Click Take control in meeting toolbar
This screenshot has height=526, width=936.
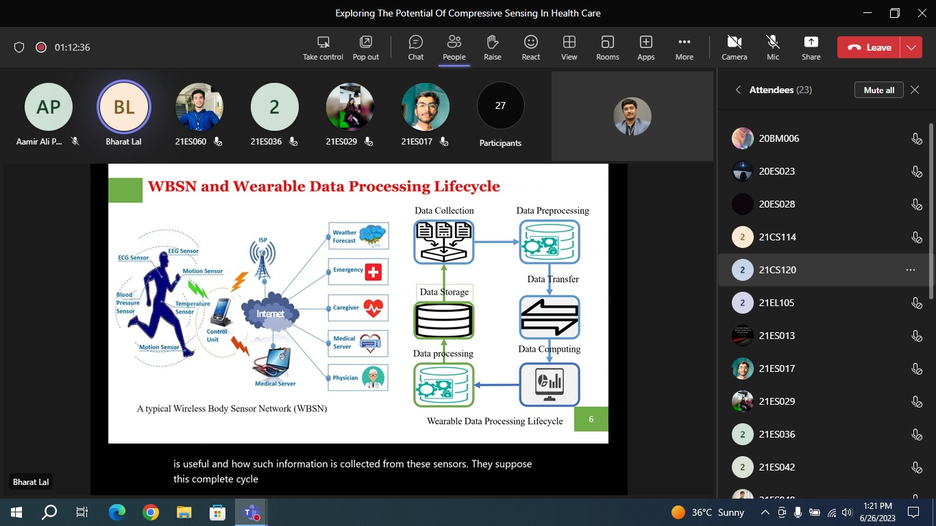[323, 47]
